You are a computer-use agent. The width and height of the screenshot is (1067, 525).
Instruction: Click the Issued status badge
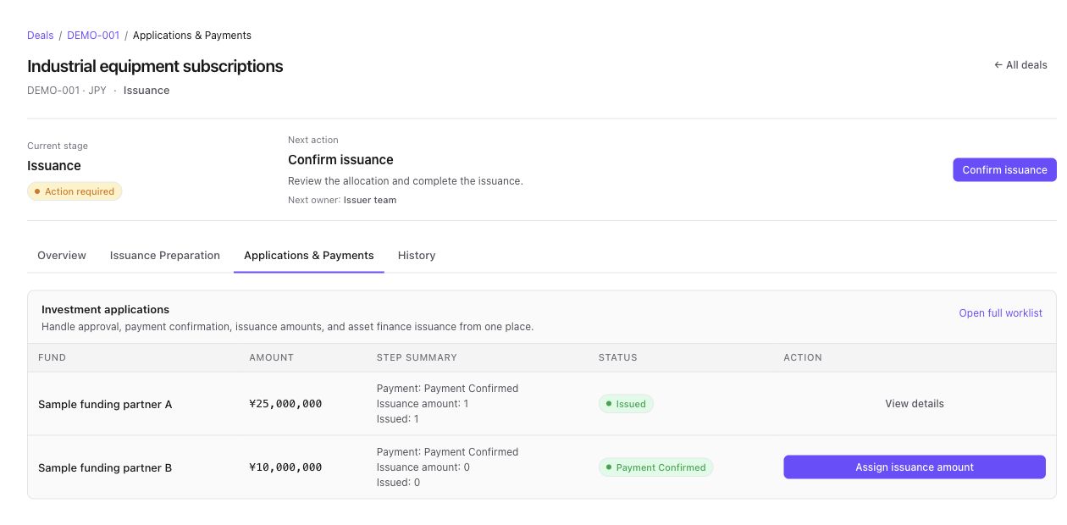[626, 404]
